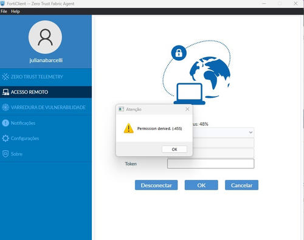Open Sobre section

tap(46, 154)
